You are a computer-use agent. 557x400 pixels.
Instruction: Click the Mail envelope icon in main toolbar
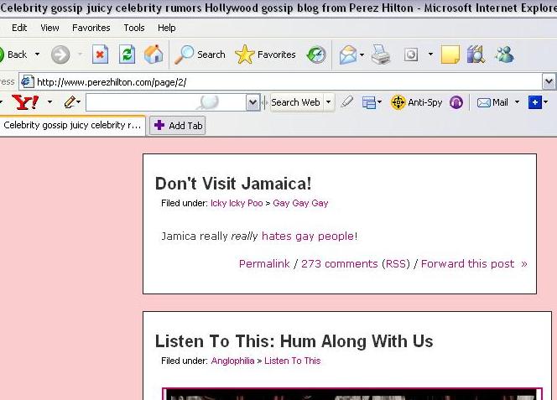tap(348, 55)
